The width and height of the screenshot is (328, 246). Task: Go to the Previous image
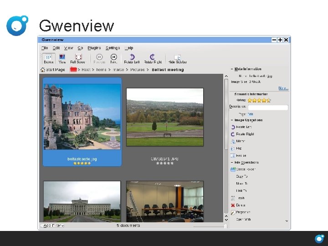coord(99,59)
